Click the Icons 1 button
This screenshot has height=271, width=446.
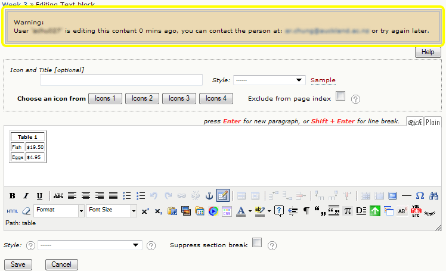[x=105, y=98]
